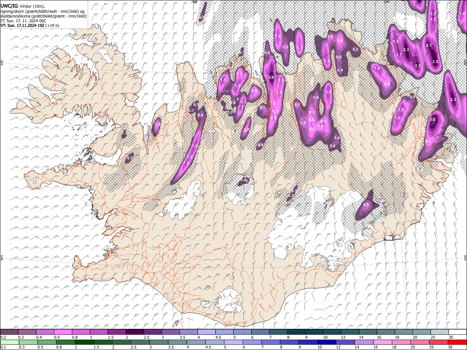Viewport: 467px width, 350px height.
Task: Click the white swatch at 30, upper legend
Action: 458,332
